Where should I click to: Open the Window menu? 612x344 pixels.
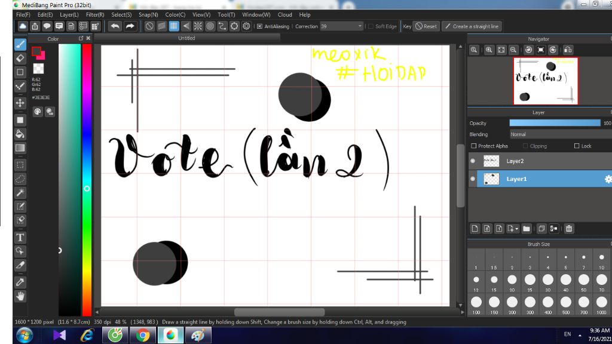[256, 14]
